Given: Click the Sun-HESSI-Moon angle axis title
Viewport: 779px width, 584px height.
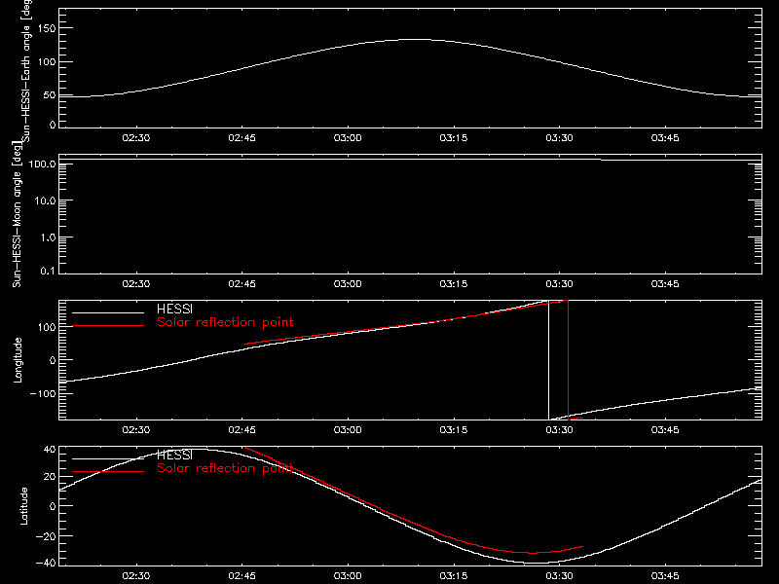Looking at the screenshot, I should pos(17,214).
